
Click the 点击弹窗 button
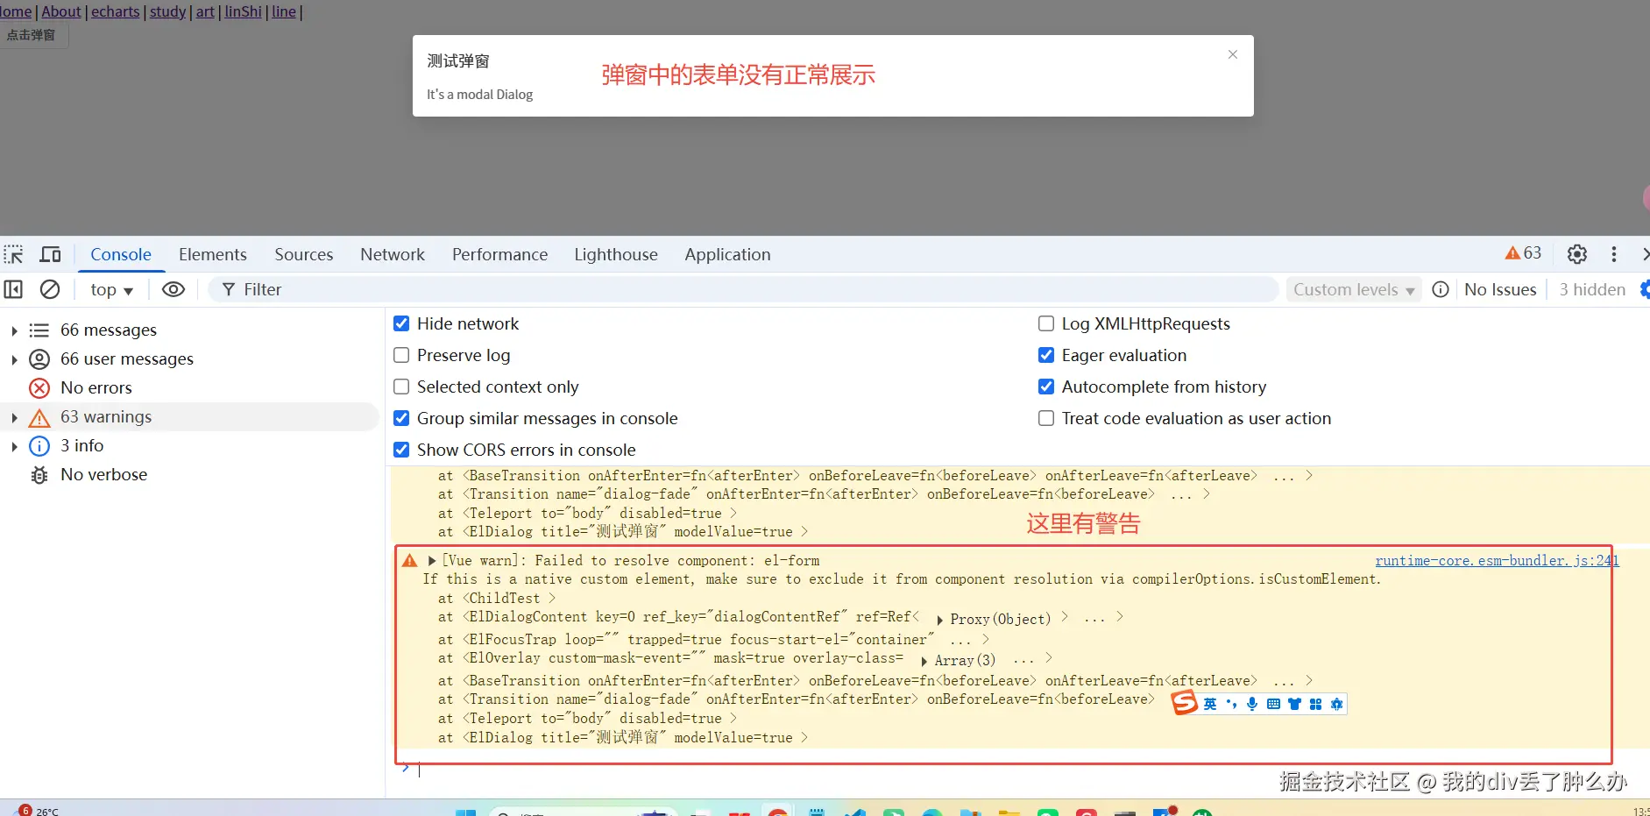[32, 35]
